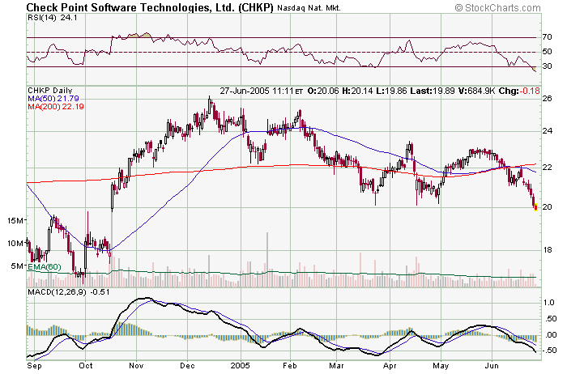This screenshot has height=374, width=567.
Task: Click the Apr label on date axis
Action: point(390,366)
